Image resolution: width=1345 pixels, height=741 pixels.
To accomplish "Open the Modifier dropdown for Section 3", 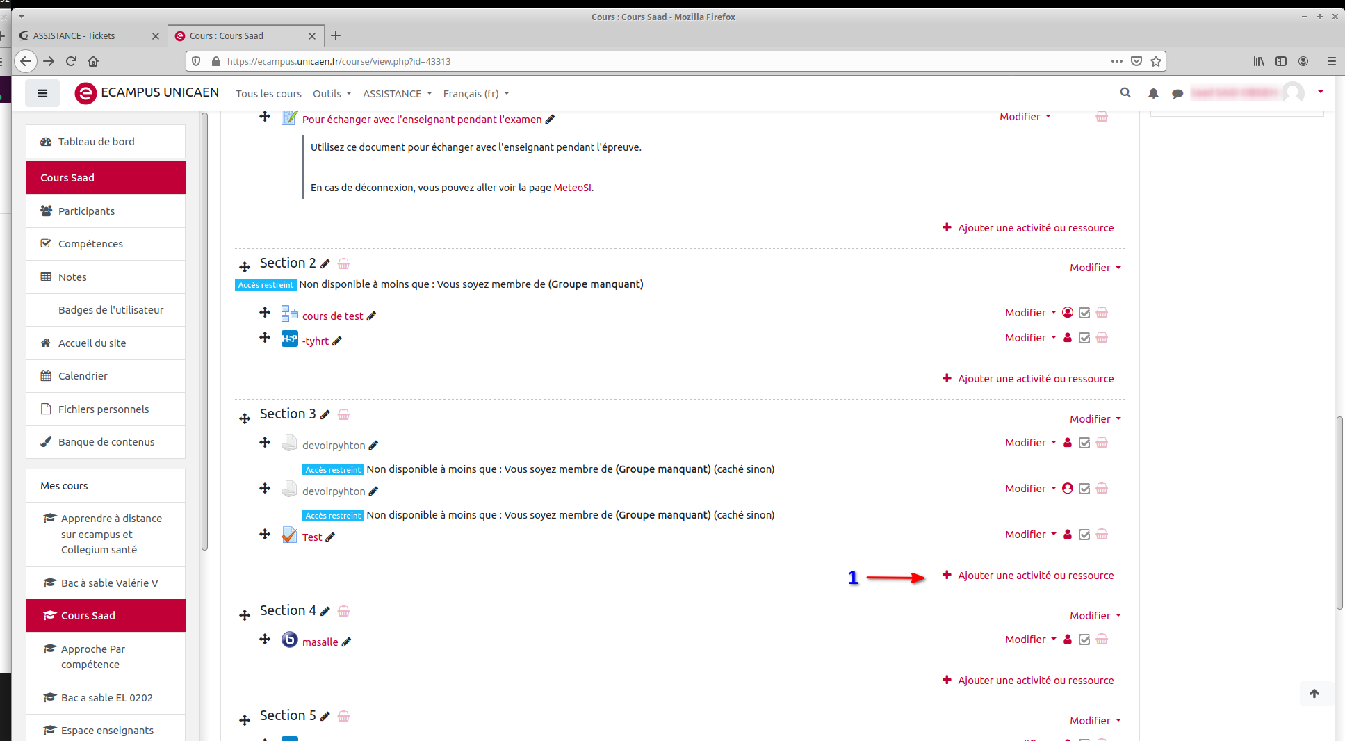I will [x=1095, y=419].
